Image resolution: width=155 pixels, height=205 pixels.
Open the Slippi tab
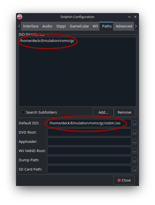61,26
